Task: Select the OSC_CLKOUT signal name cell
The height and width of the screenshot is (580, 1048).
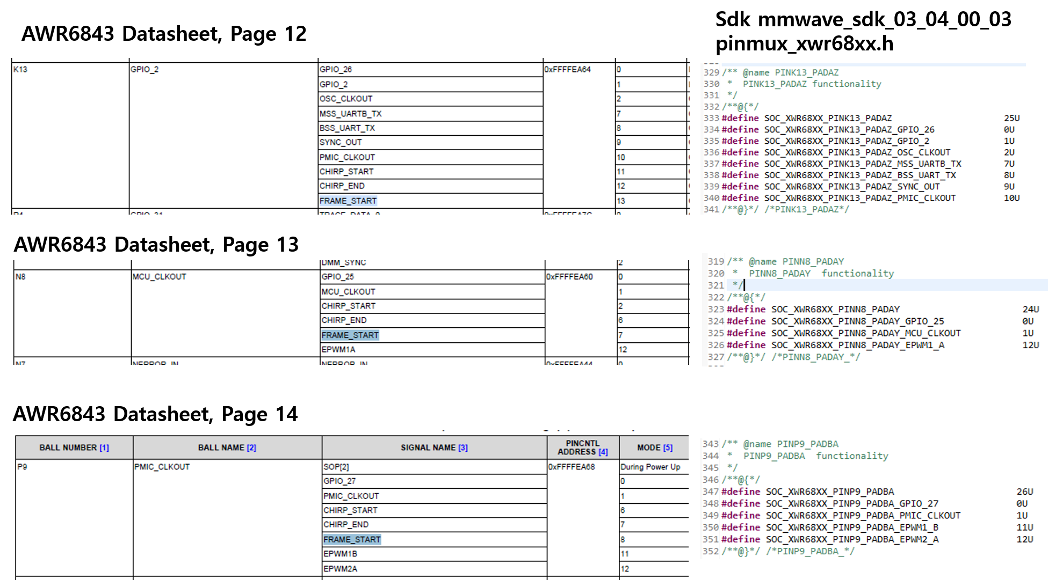Action: click(x=430, y=99)
